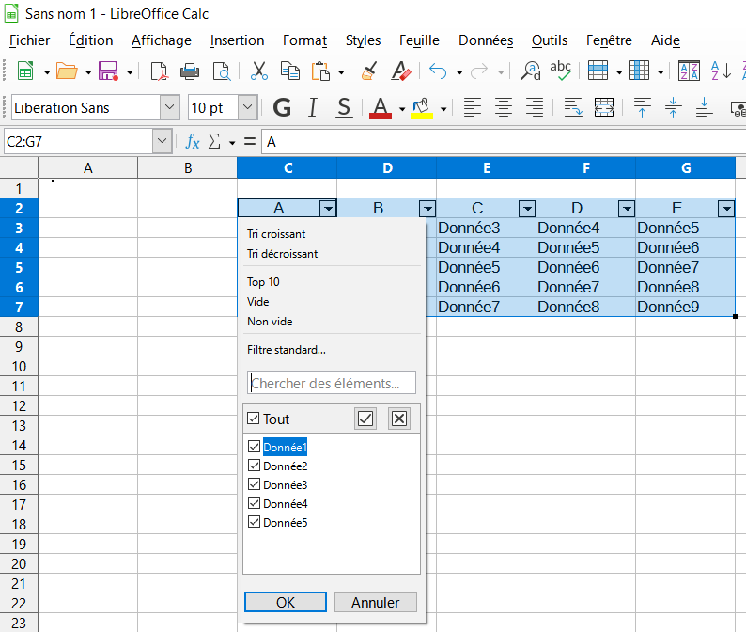Open the Fichier menu
Viewport: 746px width, 632px height.
point(29,40)
